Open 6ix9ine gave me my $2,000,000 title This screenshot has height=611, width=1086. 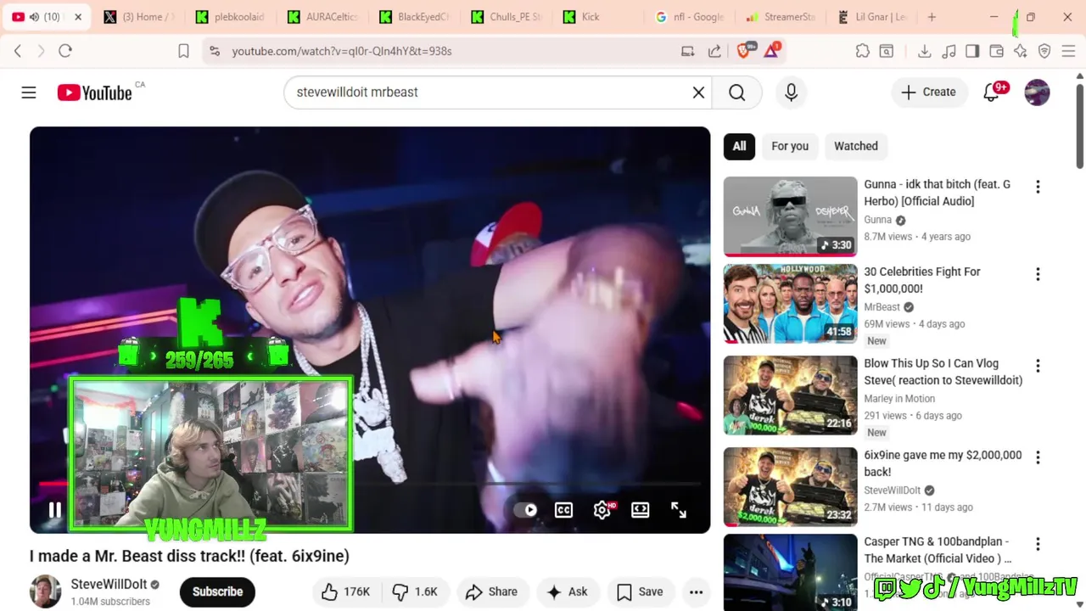(943, 463)
